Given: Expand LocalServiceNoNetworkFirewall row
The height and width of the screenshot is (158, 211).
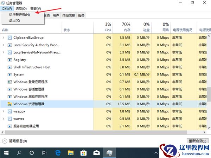Looking at the screenshot, I should (4, 52).
